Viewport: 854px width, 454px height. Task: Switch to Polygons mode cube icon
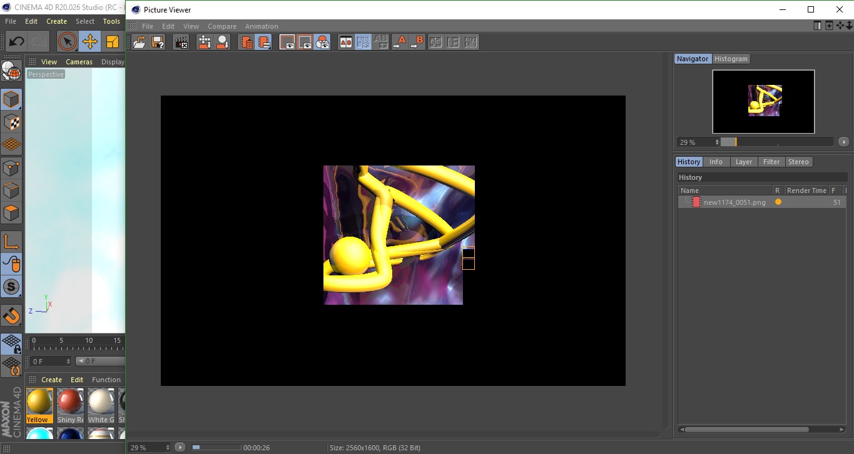coord(11,213)
